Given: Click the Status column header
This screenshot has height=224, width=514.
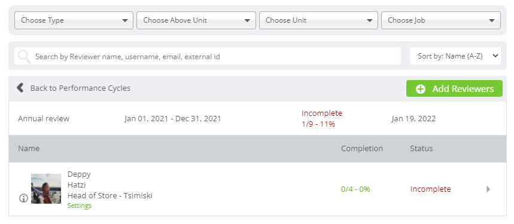Looking at the screenshot, I should coord(421,149).
